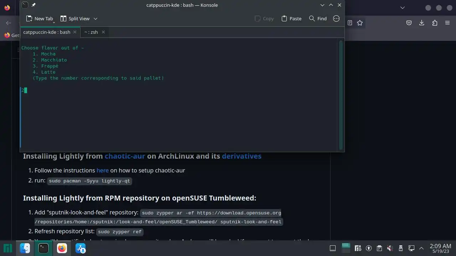Image resolution: width=456 pixels, height=256 pixels.
Task: Click the Konsole app icon in titlebar
Action: (25, 5)
